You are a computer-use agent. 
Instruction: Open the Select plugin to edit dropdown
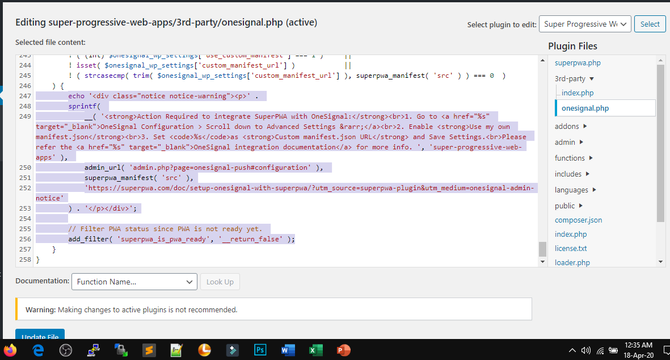coord(585,24)
